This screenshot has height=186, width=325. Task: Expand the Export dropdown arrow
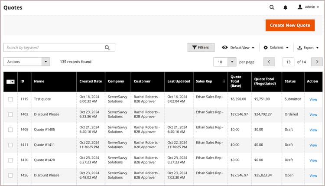point(317,48)
